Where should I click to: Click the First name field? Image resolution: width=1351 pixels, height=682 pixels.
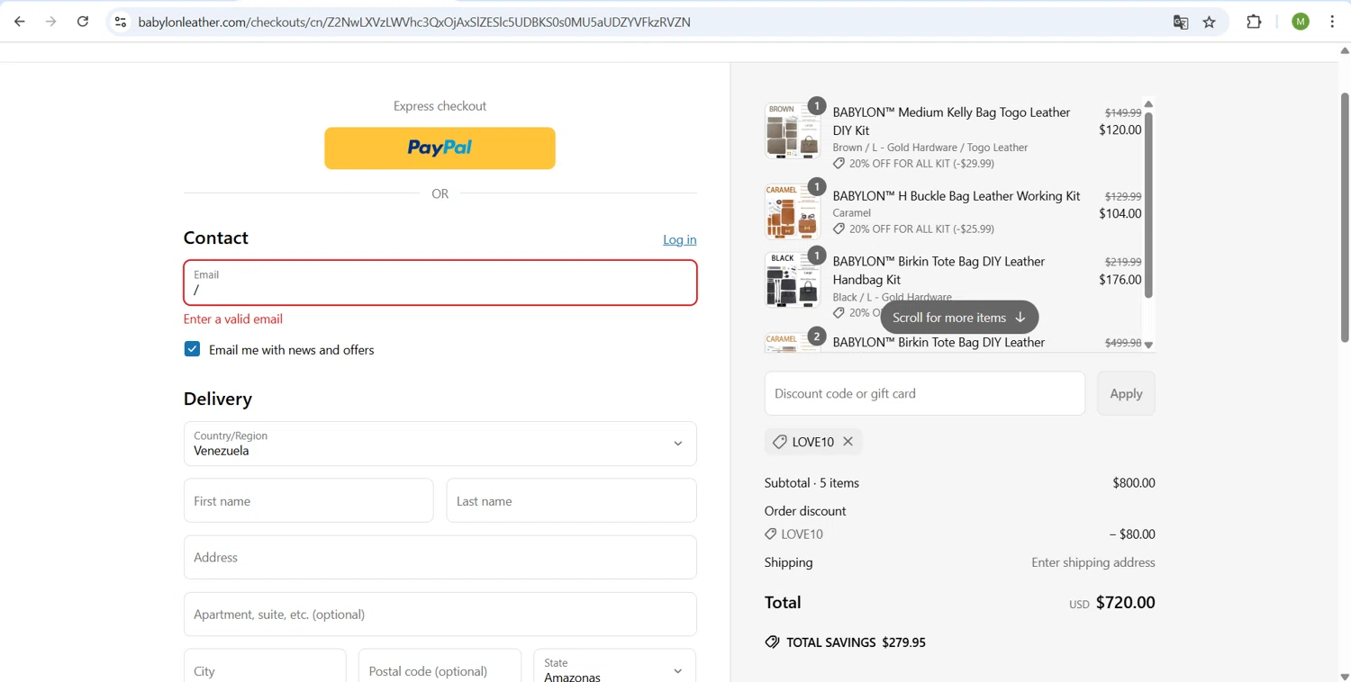(x=308, y=501)
